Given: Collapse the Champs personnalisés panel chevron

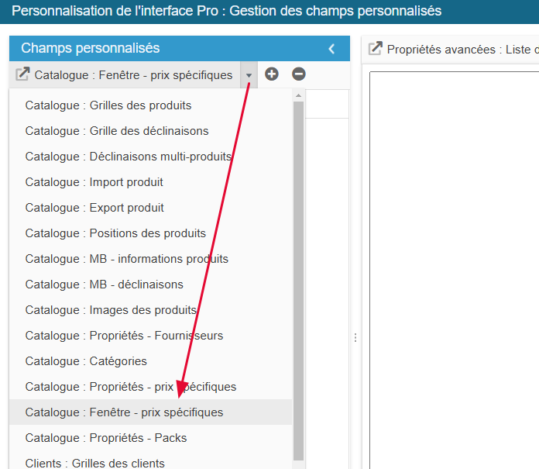Looking at the screenshot, I should (x=331, y=49).
